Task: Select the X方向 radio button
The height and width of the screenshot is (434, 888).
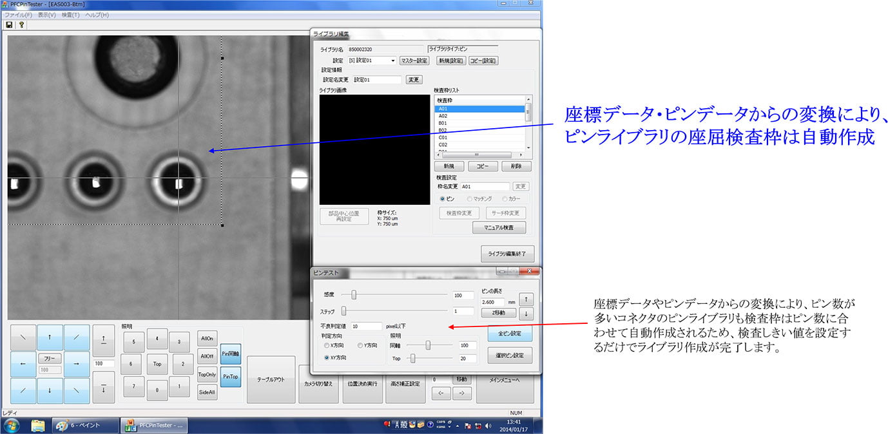Action: tap(327, 345)
